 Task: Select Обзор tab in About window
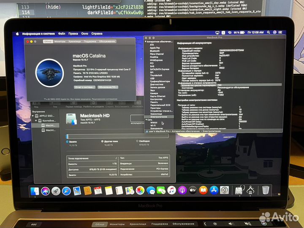pos(48,41)
